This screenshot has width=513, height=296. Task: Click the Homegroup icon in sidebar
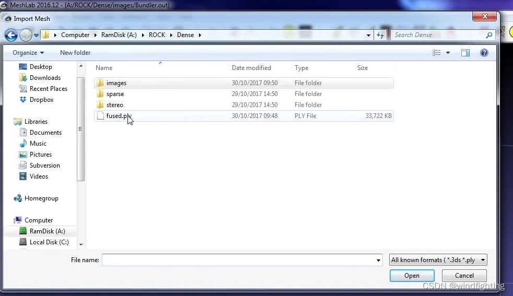click(x=18, y=198)
